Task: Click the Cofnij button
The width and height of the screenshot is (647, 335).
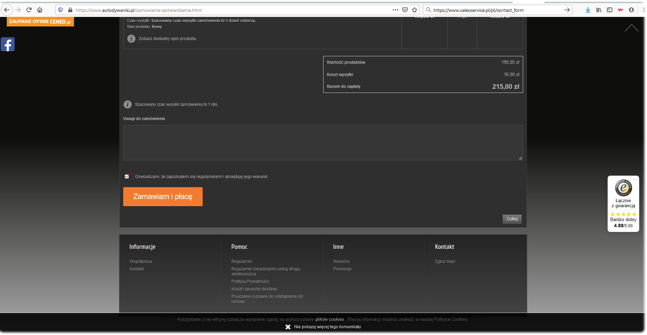Action: pyautogui.click(x=512, y=219)
